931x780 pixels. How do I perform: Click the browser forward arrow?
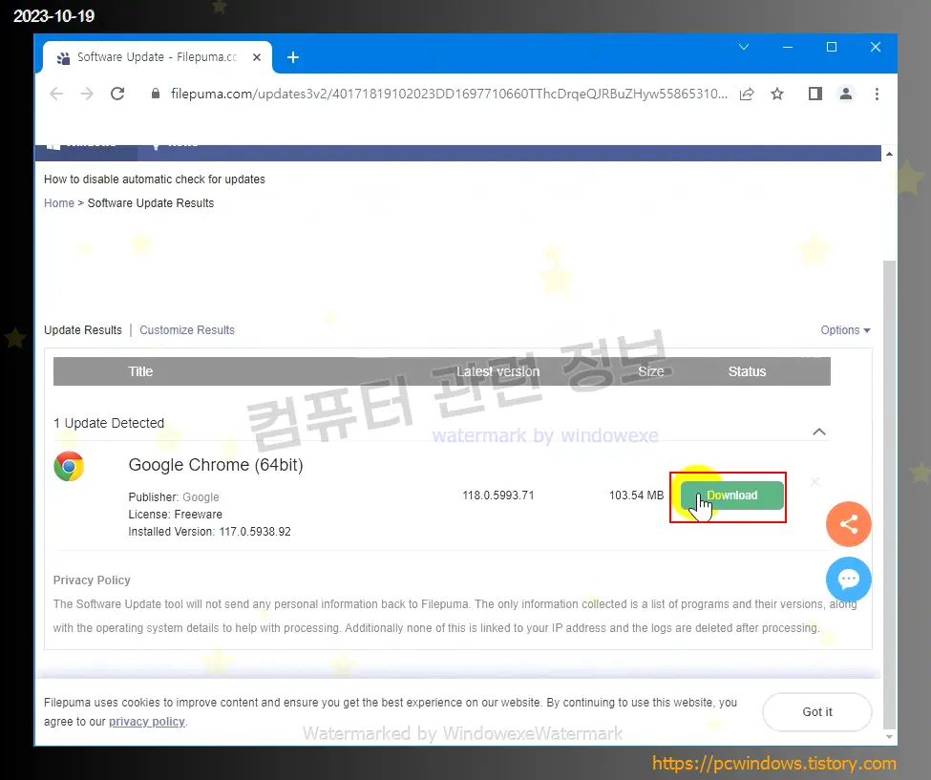(87, 94)
